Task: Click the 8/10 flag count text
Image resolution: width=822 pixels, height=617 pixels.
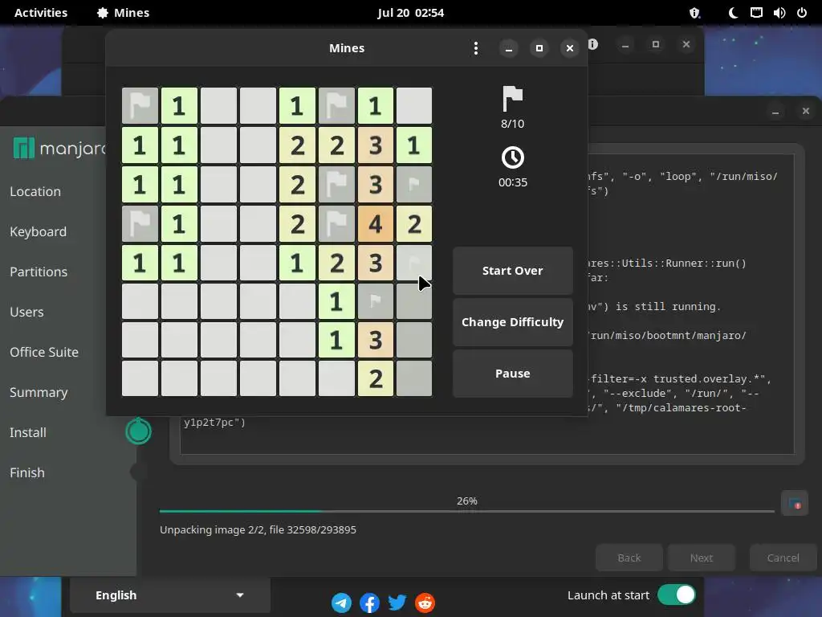Action: click(x=512, y=124)
